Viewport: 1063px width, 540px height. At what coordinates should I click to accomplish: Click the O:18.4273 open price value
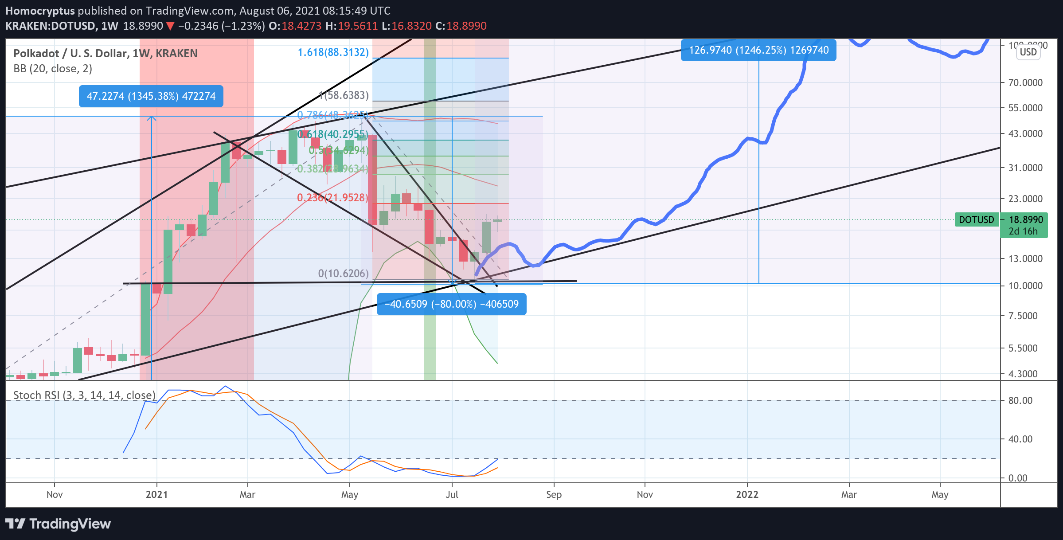tap(295, 26)
